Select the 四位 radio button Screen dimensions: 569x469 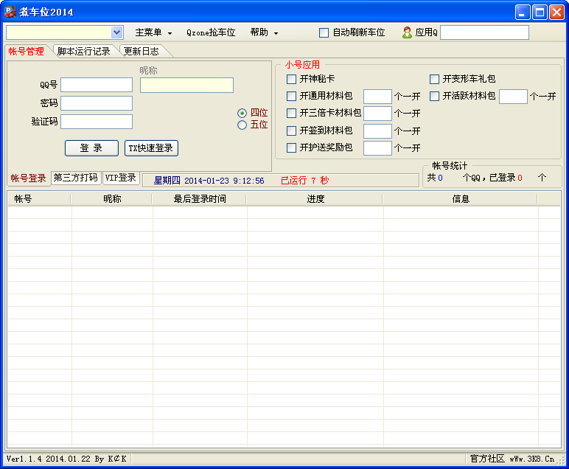[242, 114]
